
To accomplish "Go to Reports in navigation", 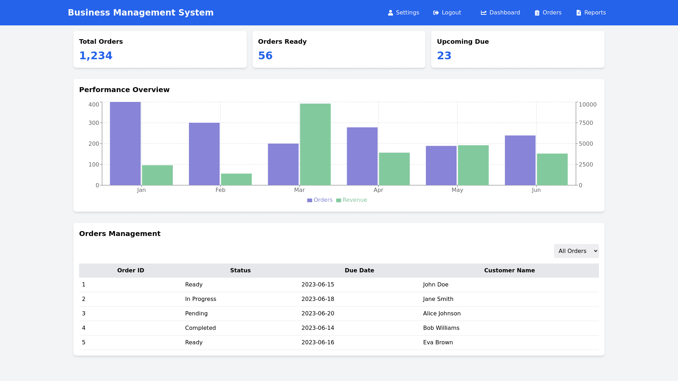I will click(595, 13).
